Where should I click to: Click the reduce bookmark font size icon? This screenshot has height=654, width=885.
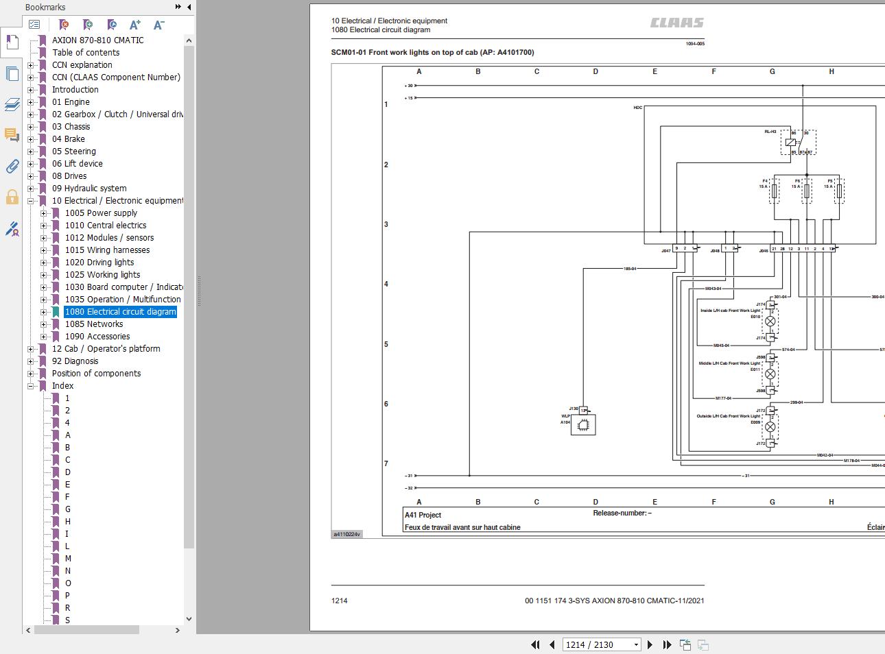(158, 25)
